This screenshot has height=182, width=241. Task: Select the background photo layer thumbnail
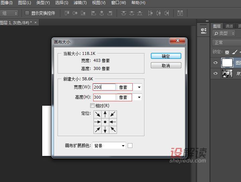(227, 73)
